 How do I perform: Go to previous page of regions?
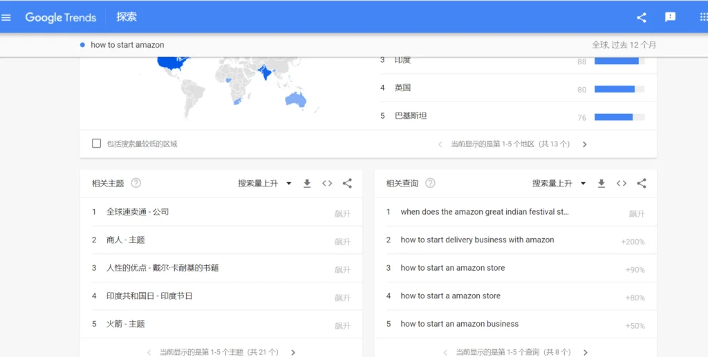pos(440,144)
